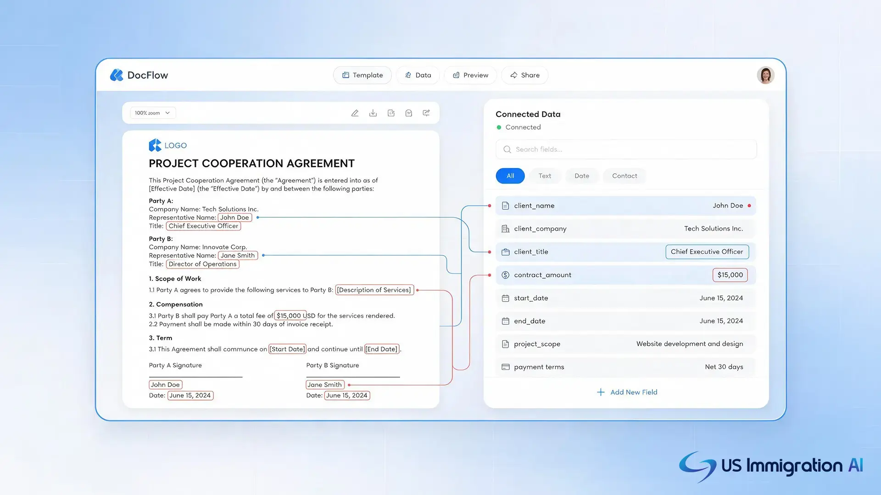This screenshot has height=495, width=881.
Task: Select the project_scope field label
Action: tap(537, 344)
